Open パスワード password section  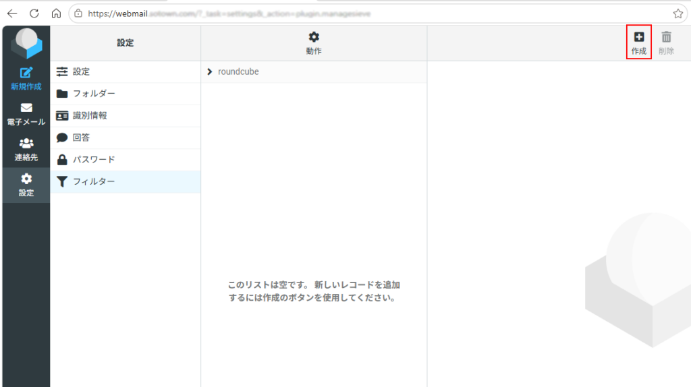coord(125,160)
